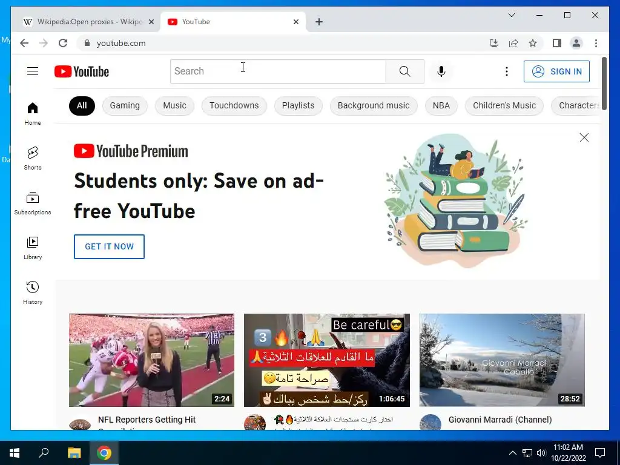Image resolution: width=620 pixels, height=465 pixels.
Task: Open Chrome three-dot menu
Action: pyautogui.click(x=596, y=43)
